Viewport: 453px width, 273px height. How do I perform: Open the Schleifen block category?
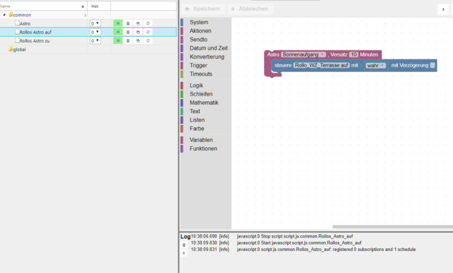pos(201,94)
